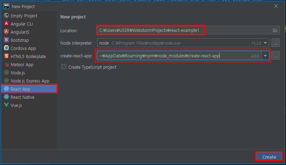Viewport: 286px width, 165px height.
Task: Close the New Project dialog
Action: coord(276,6)
